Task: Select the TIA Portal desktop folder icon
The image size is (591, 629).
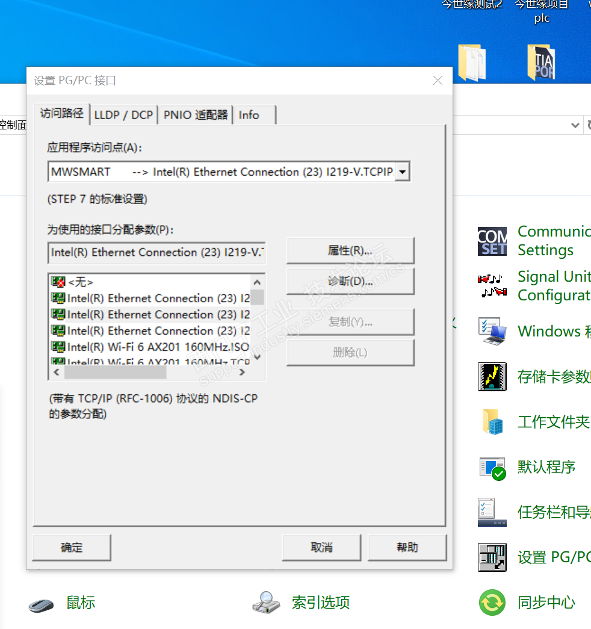Action: (x=541, y=62)
